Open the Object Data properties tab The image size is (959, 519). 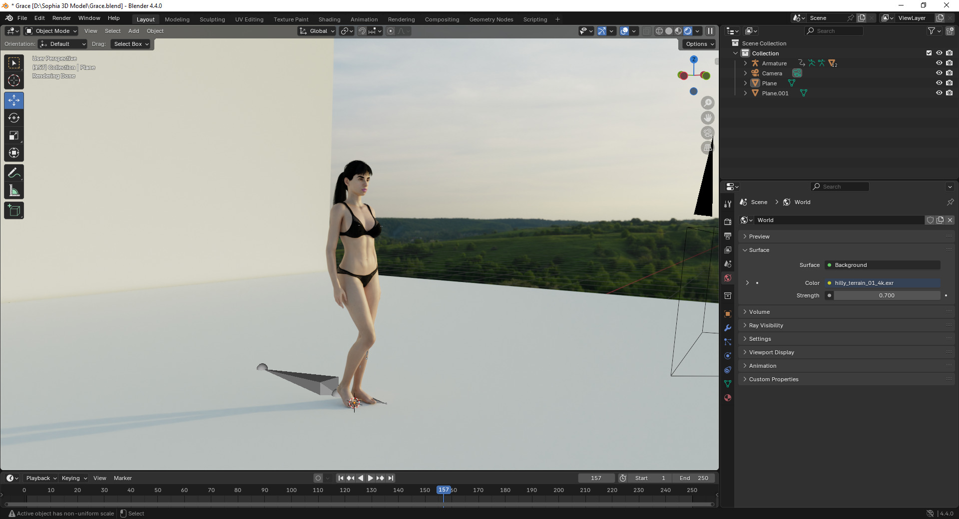click(728, 384)
